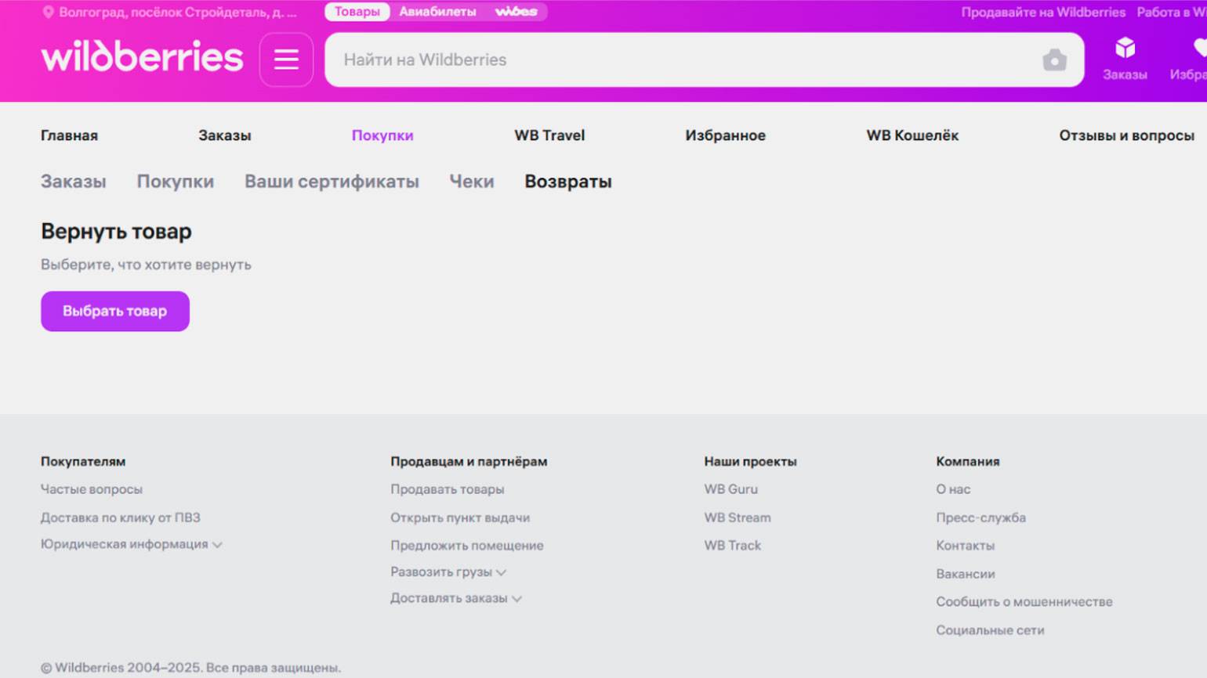The width and height of the screenshot is (1207, 678).
Task: Open Отзывы и вопросы section
Action: pyautogui.click(x=1126, y=135)
